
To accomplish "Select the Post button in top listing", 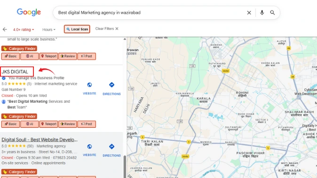I will [x=87, y=56].
